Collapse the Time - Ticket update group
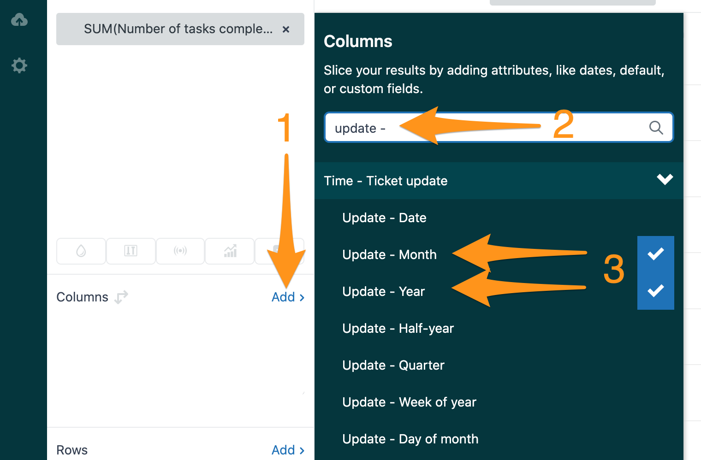Image resolution: width=701 pixels, height=460 pixels. pos(499,181)
